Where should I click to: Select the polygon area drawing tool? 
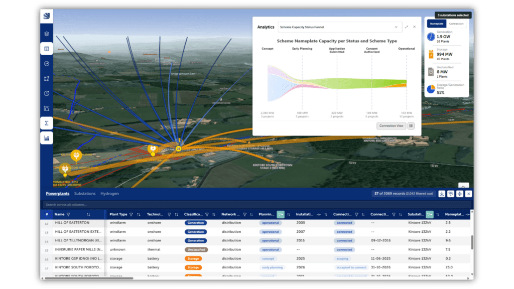47,79
